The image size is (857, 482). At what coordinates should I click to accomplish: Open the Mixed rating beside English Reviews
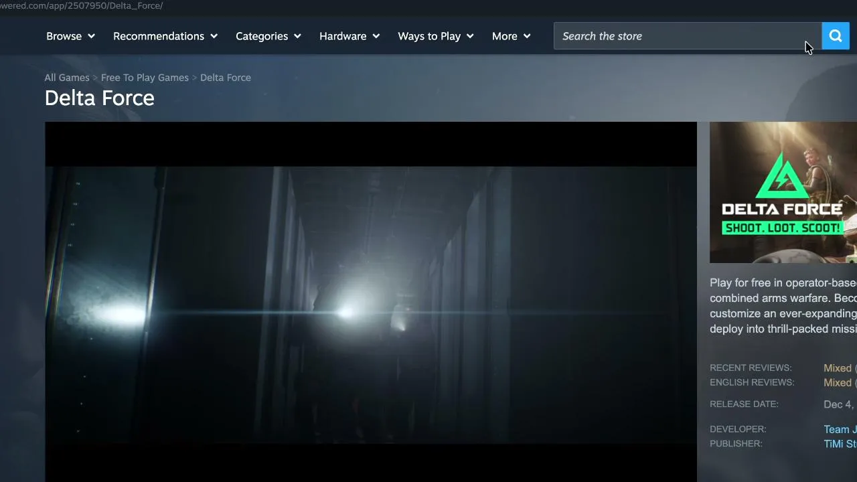838,383
